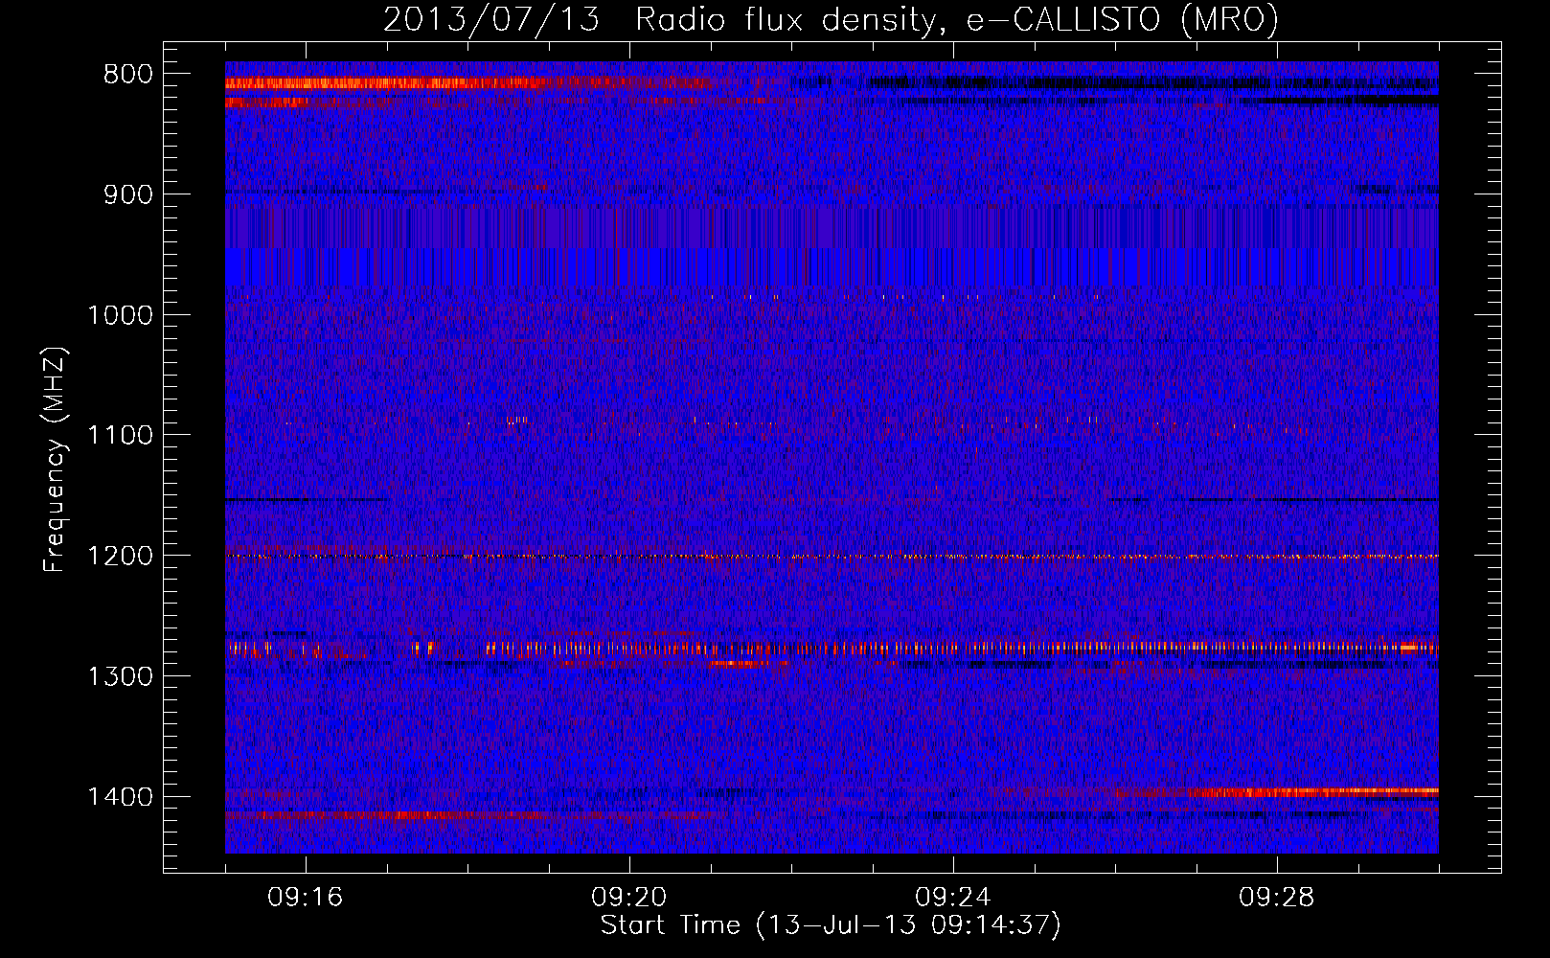Click the 09:28 time tick label

(1277, 898)
